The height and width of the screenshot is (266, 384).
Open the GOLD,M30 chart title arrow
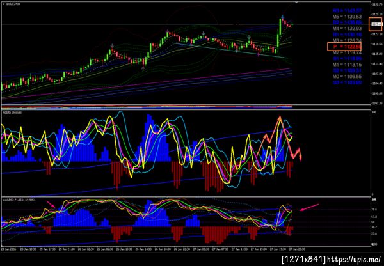coord(3,4)
